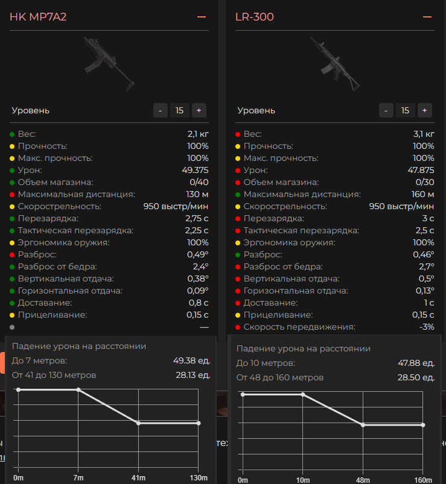Image resolution: width=446 pixels, height=484 pixels.
Task: Open the LR-300 weapon image
Action: (x=335, y=64)
